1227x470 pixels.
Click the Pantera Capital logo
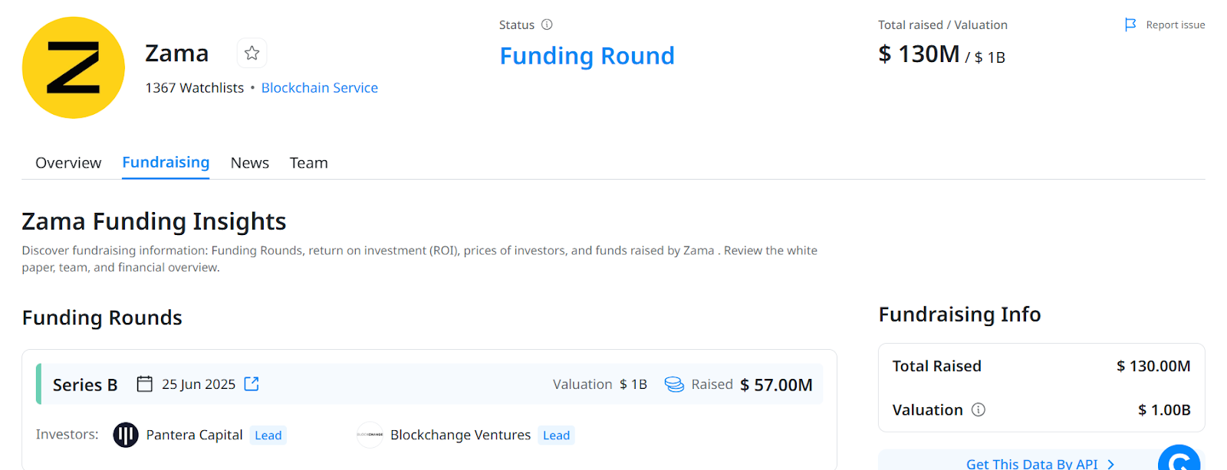click(126, 435)
